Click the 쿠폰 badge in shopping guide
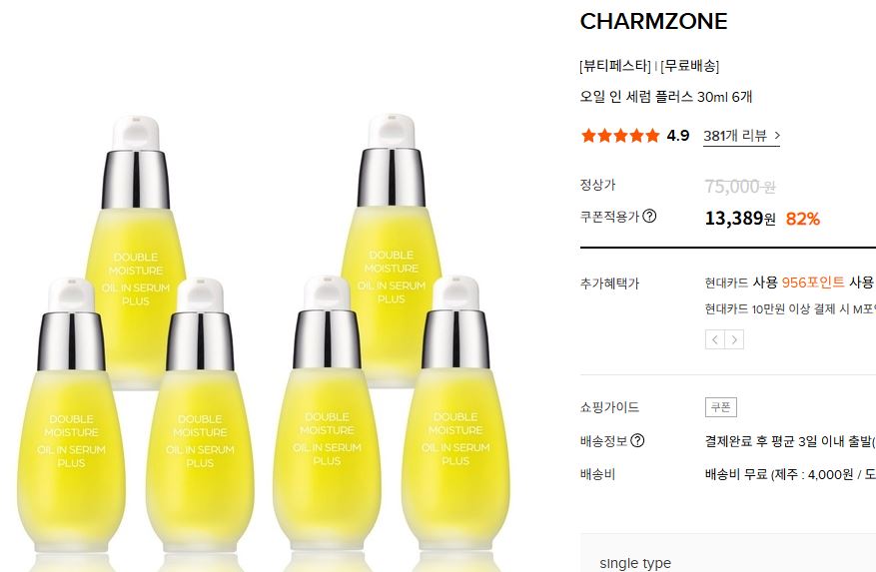This screenshot has height=572, width=876. pos(721,407)
